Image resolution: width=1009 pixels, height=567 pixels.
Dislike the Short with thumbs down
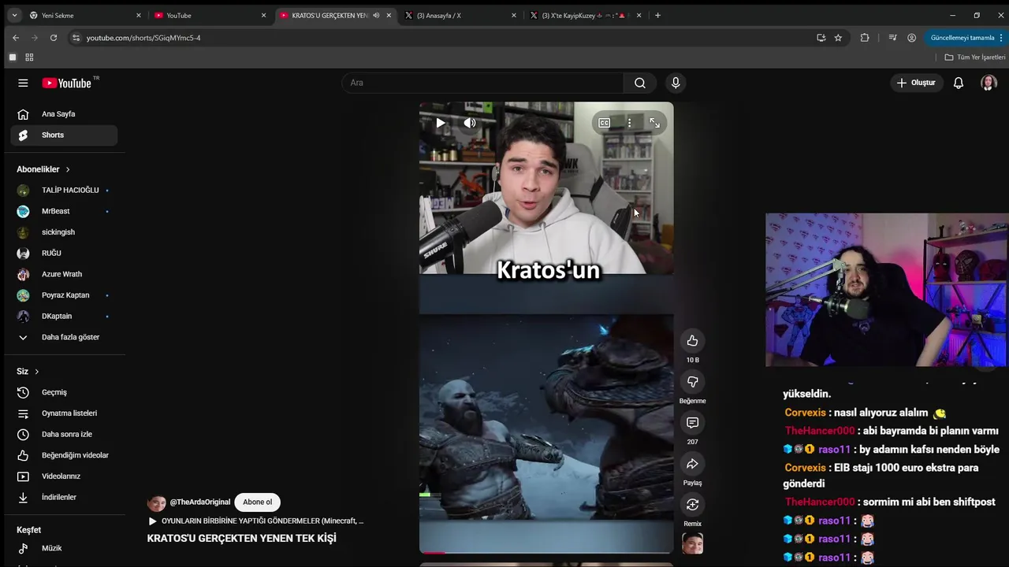coord(692,382)
